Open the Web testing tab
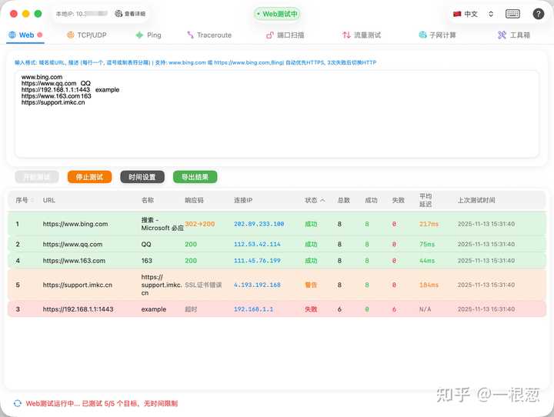This screenshot has width=554, height=417. click(25, 35)
